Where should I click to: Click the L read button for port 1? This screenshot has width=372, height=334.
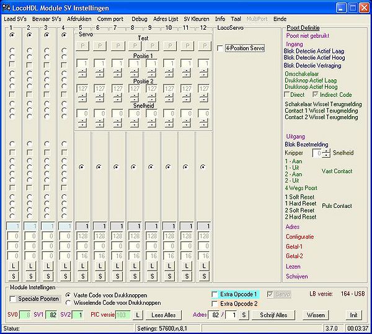[x=13, y=266]
